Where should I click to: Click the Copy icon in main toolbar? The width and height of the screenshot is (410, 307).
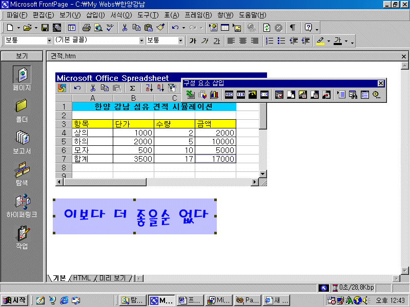click(136, 28)
